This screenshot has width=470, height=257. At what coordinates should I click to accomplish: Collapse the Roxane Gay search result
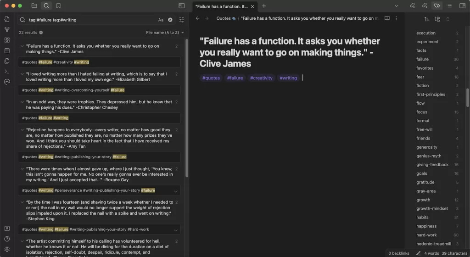[22, 168]
